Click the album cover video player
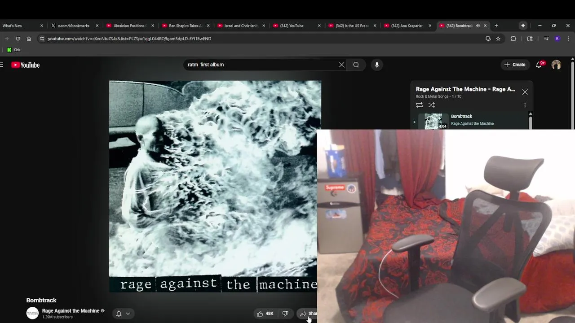 point(213,187)
